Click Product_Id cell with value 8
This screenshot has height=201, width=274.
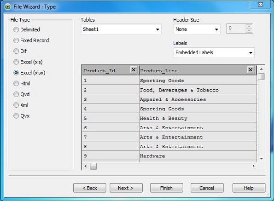[x=111, y=146]
